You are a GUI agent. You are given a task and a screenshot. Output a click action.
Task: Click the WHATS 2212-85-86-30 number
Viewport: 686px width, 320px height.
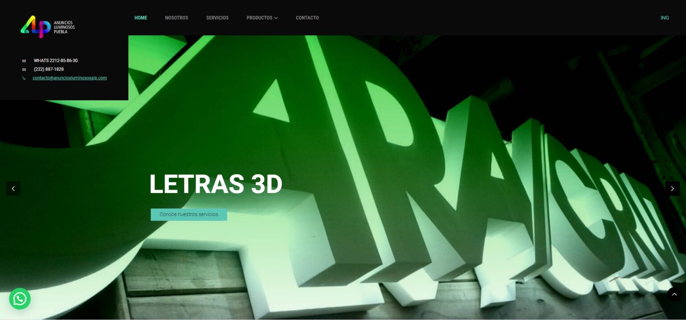56,61
